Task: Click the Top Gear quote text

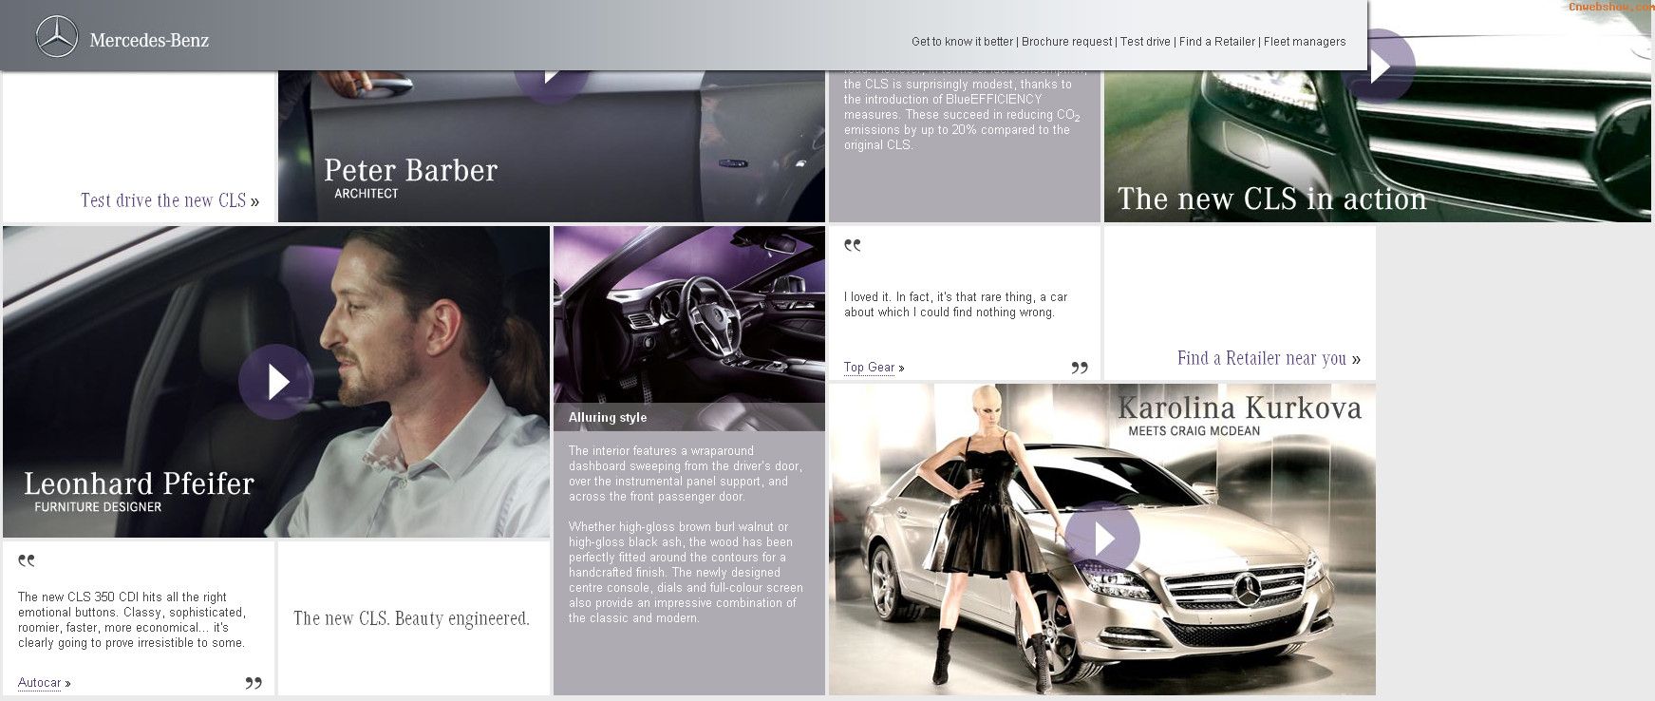Action: tap(955, 305)
